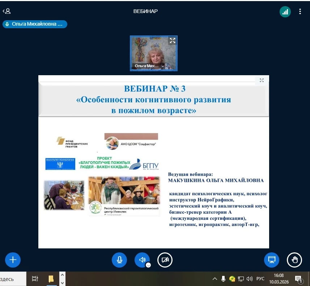Toggle the audio speaker button
The width and height of the screenshot is (310, 286).
click(x=142, y=260)
